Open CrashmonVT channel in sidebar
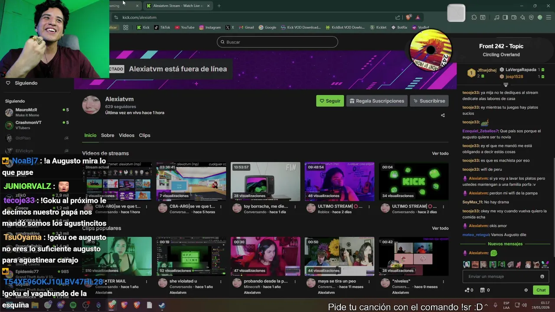 (37, 125)
